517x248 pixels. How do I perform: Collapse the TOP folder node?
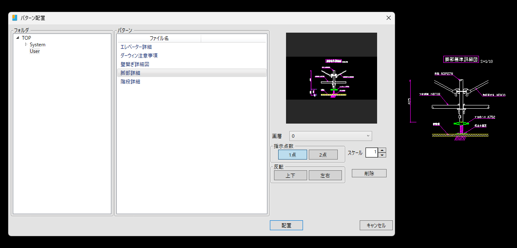[17, 38]
